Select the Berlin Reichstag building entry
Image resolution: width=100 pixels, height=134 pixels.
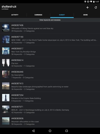(x=50, y=109)
